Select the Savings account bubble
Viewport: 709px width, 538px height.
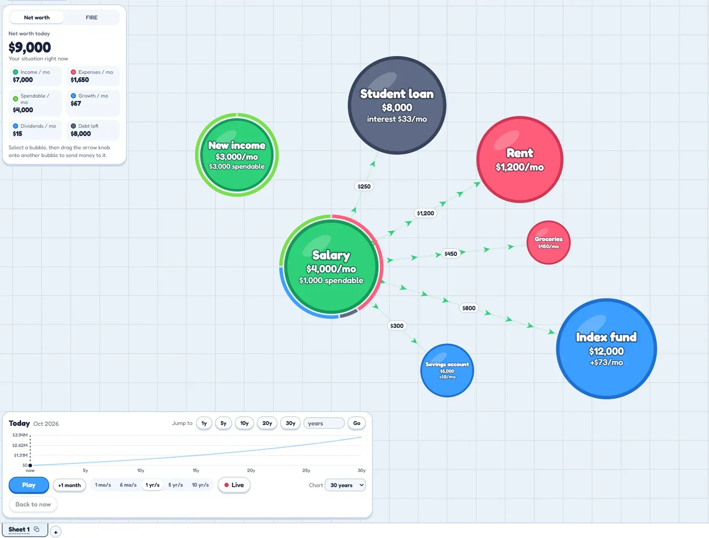[x=447, y=370]
